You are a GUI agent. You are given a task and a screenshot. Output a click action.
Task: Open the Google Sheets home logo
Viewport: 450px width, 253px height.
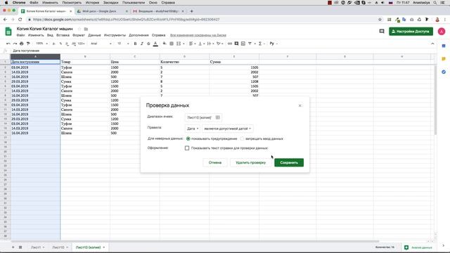coord(8,31)
